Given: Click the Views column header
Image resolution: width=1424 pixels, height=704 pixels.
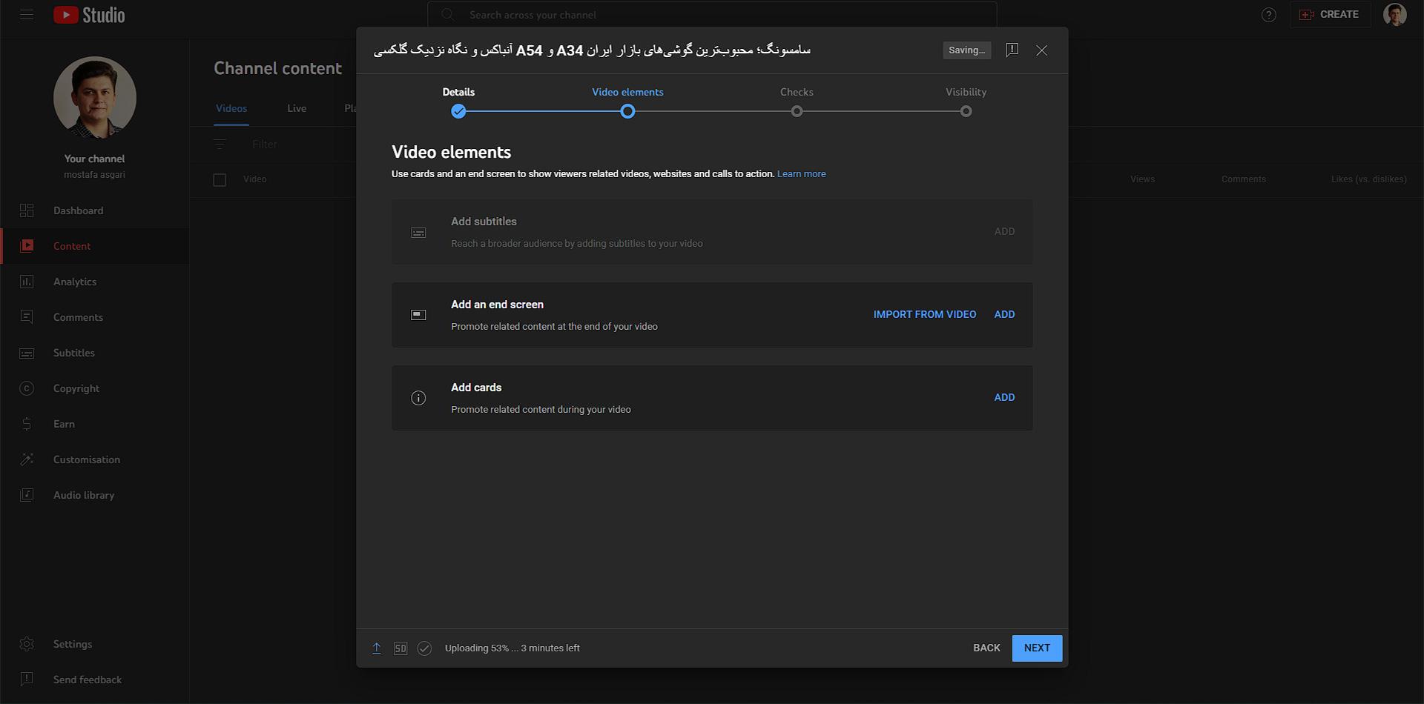Looking at the screenshot, I should click(x=1142, y=179).
